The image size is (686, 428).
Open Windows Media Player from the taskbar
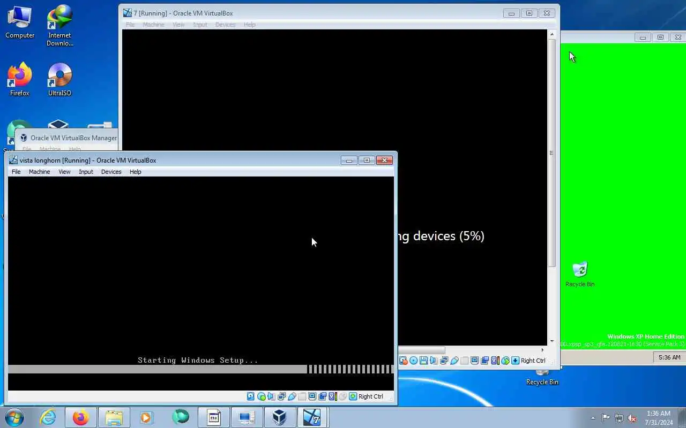point(146,417)
